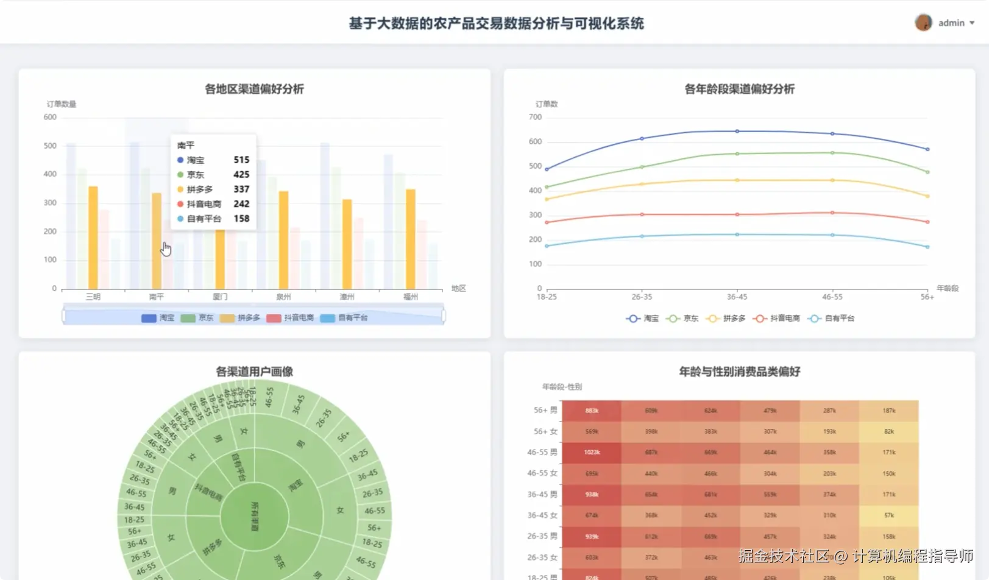Image resolution: width=989 pixels, height=580 pixels.
Task: Click the blue 淘宝 line point at 36-45
Action: (x=737, y=131)
